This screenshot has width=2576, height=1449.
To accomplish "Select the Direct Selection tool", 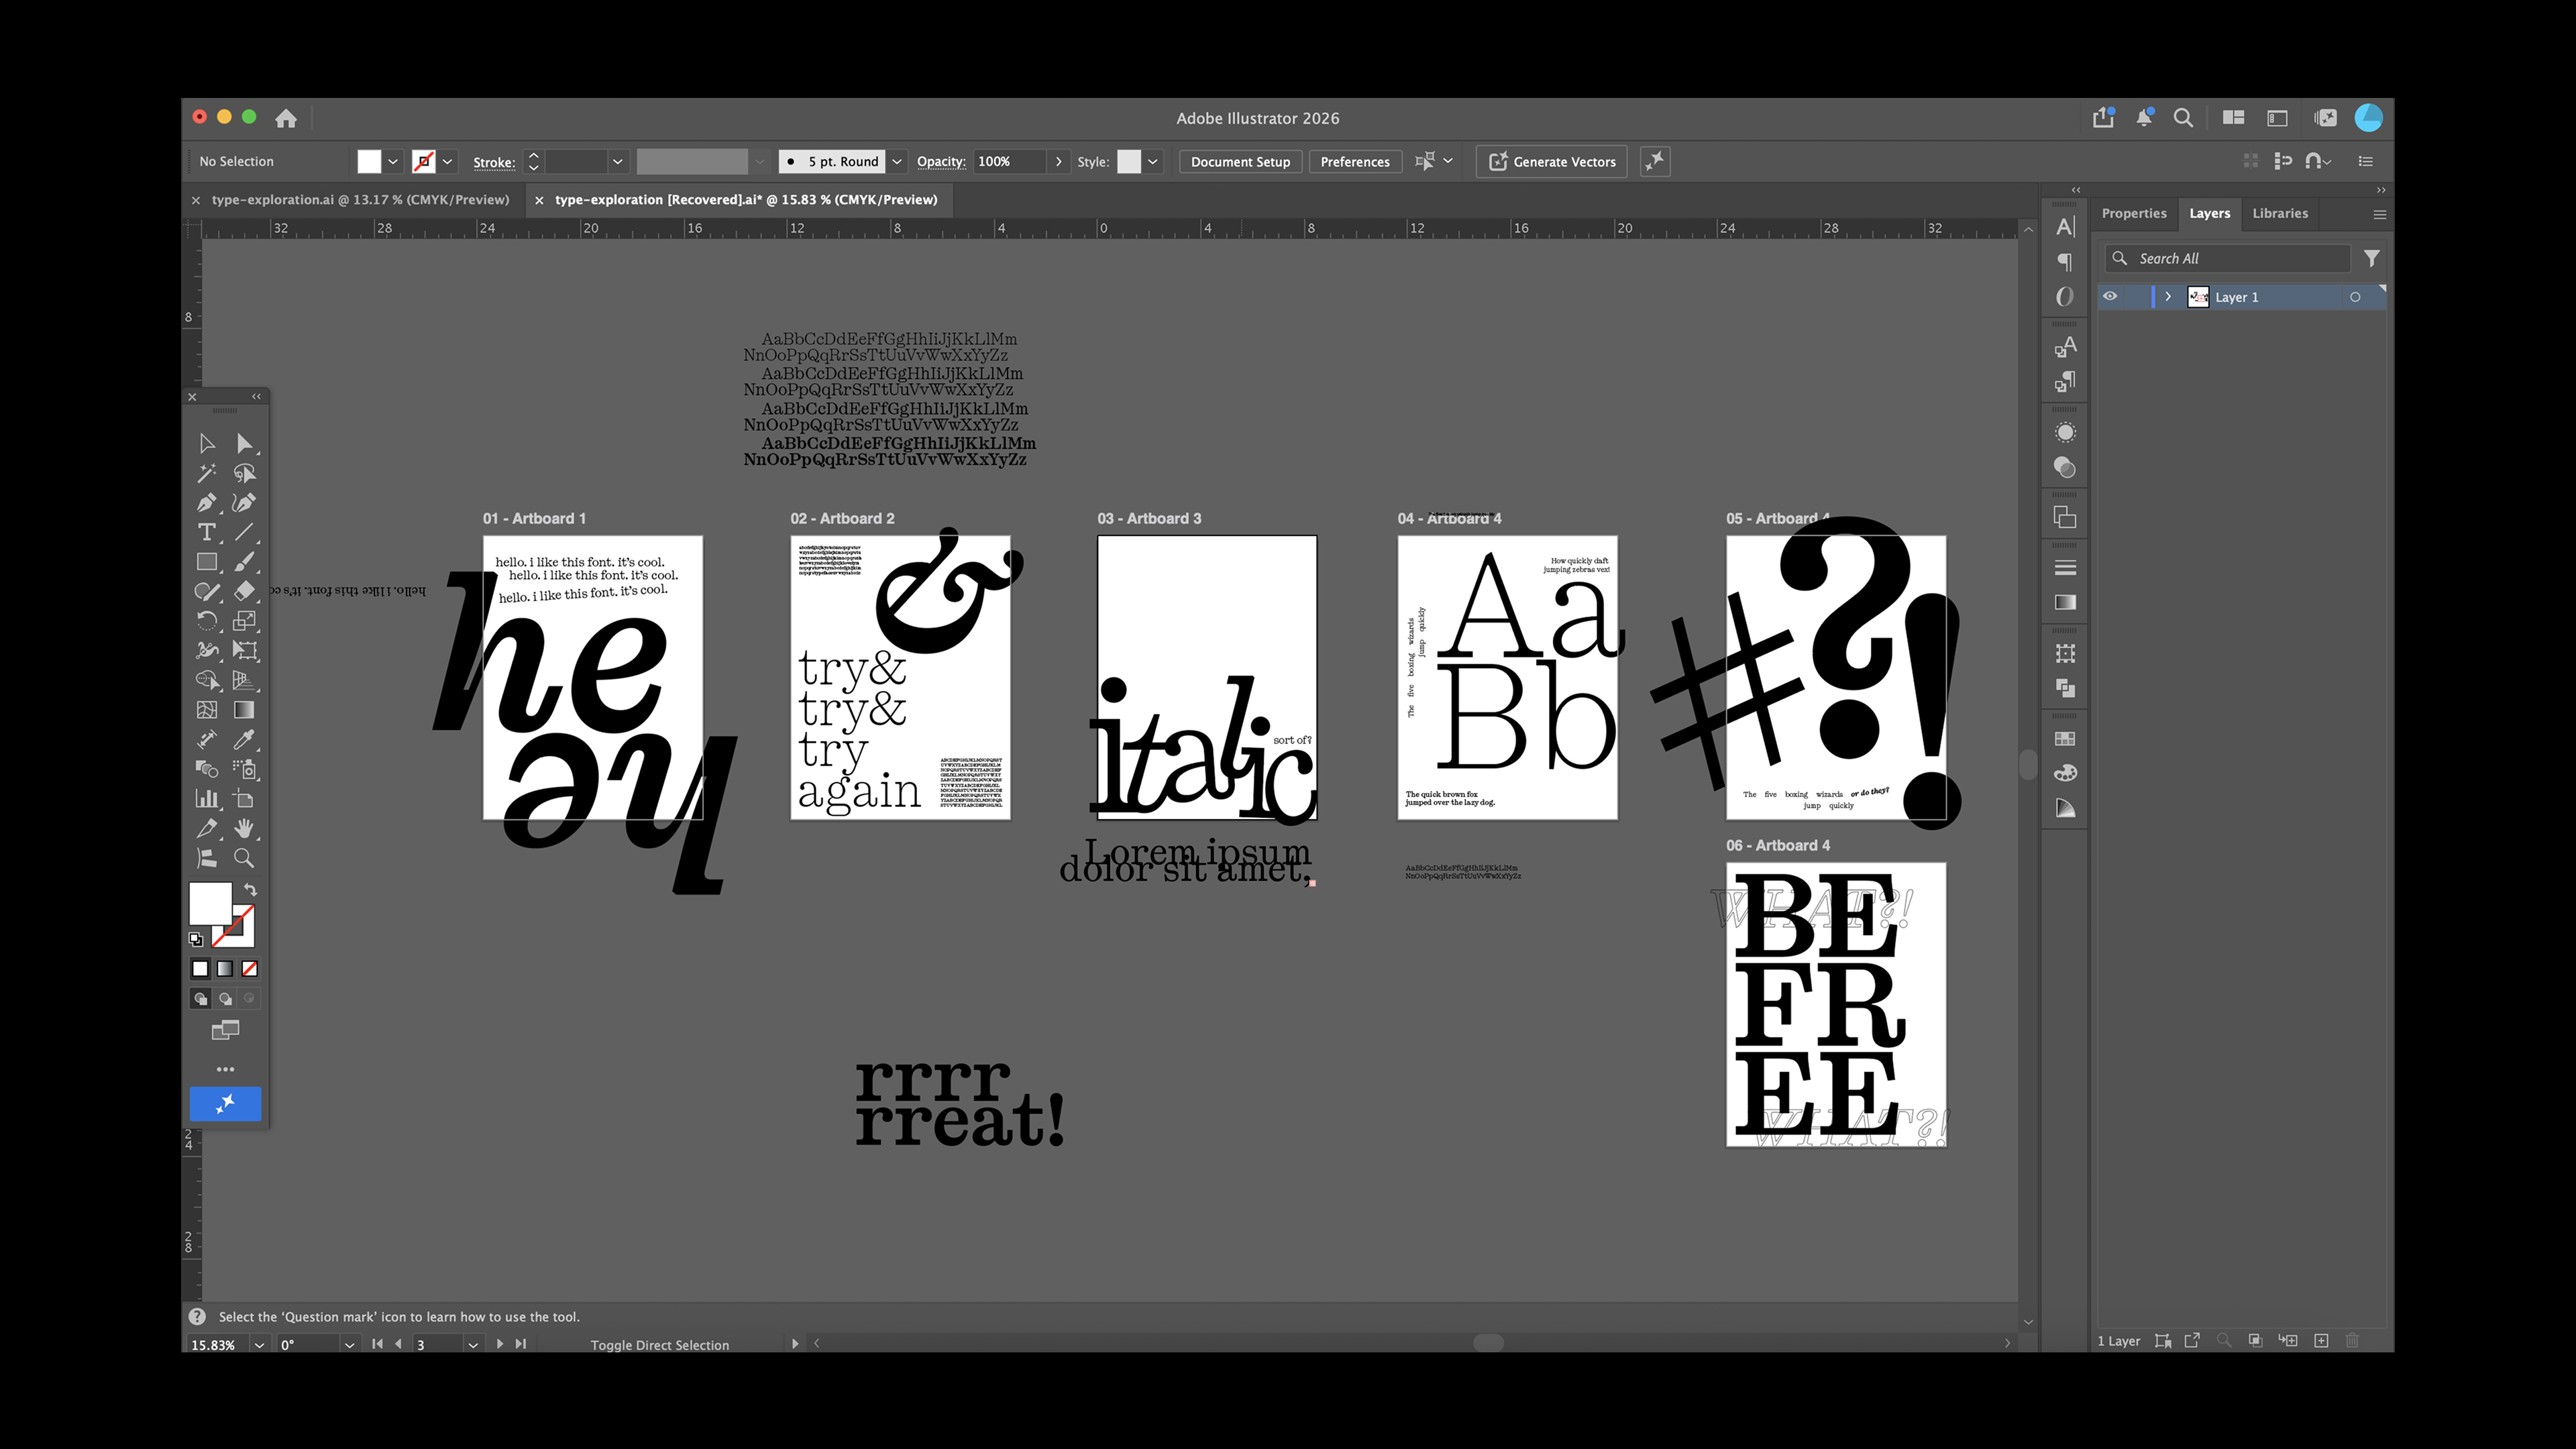I will 244,443.
